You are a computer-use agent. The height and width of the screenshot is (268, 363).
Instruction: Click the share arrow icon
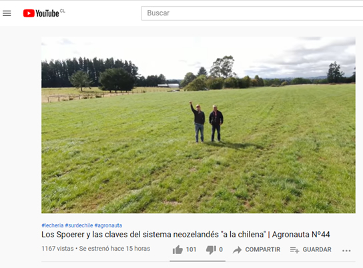[x=237, y=250]
